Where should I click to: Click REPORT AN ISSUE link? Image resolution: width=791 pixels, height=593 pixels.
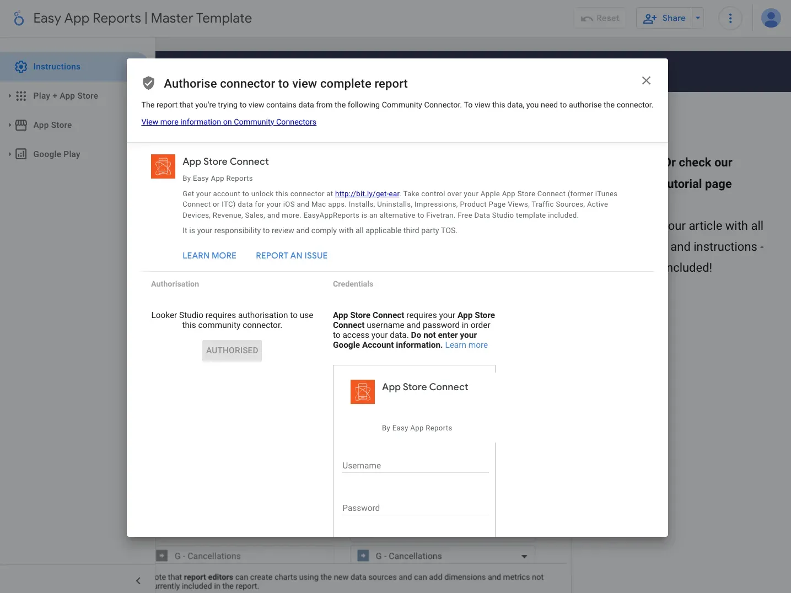click(x=292, y=256)
